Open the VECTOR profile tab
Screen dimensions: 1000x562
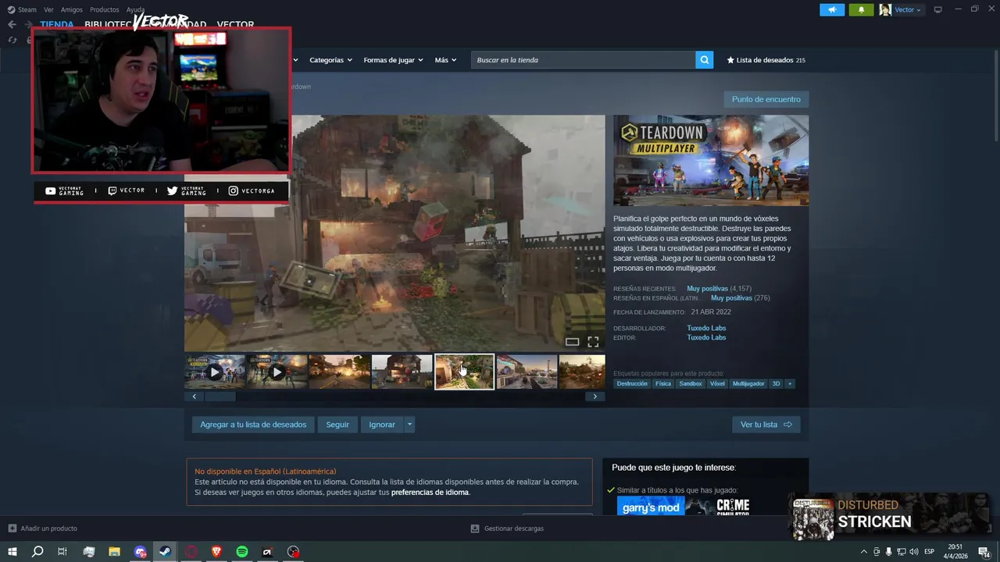pyautogui.click(x=235, y=25)
